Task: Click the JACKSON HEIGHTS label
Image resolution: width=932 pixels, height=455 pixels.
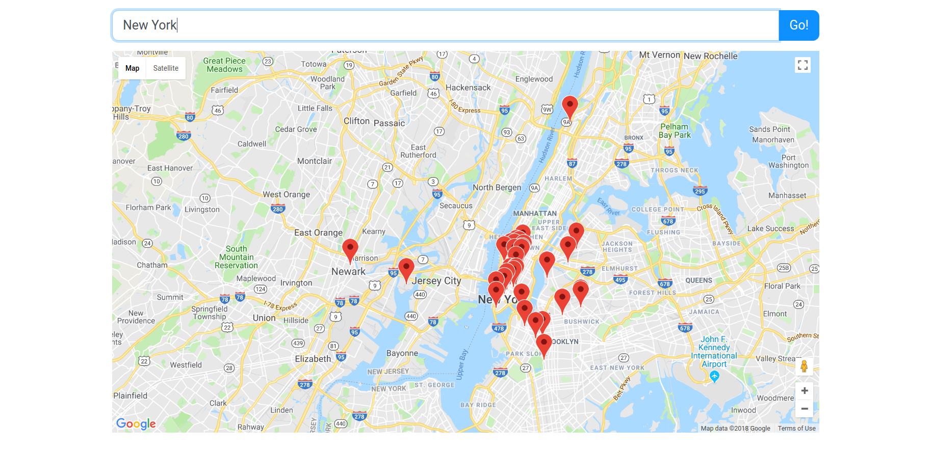Action: [x=617, y=247]
